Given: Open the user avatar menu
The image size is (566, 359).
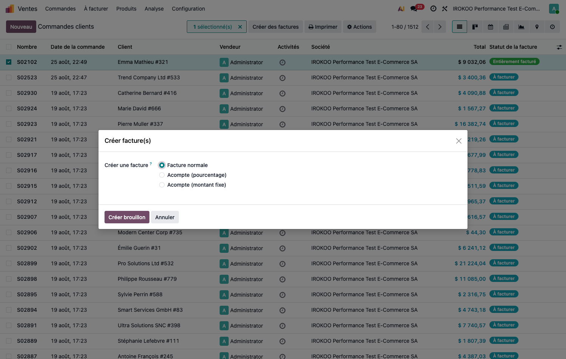Looking at the screenshot, I should 554,9.
